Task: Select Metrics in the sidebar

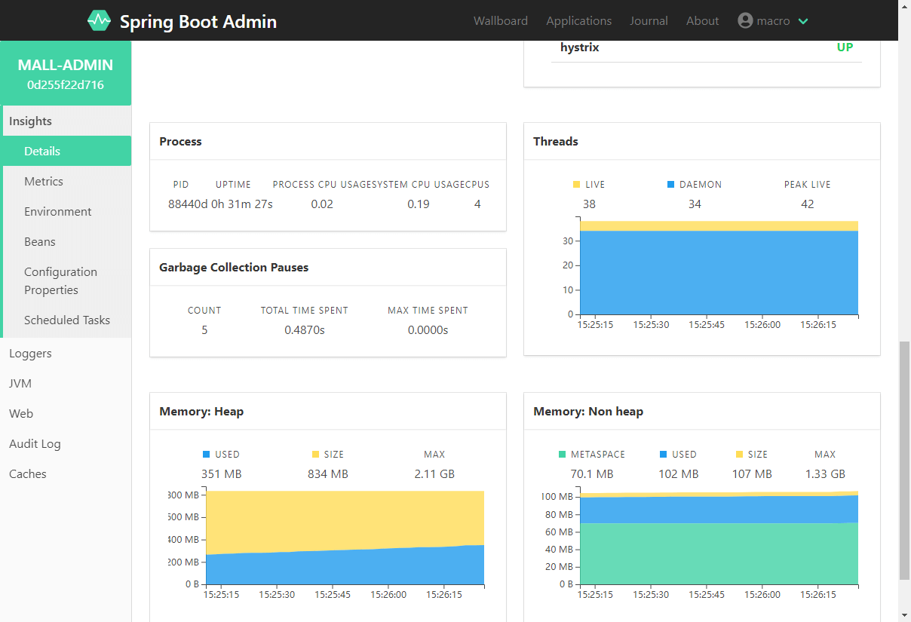Action: pos(44,182)
